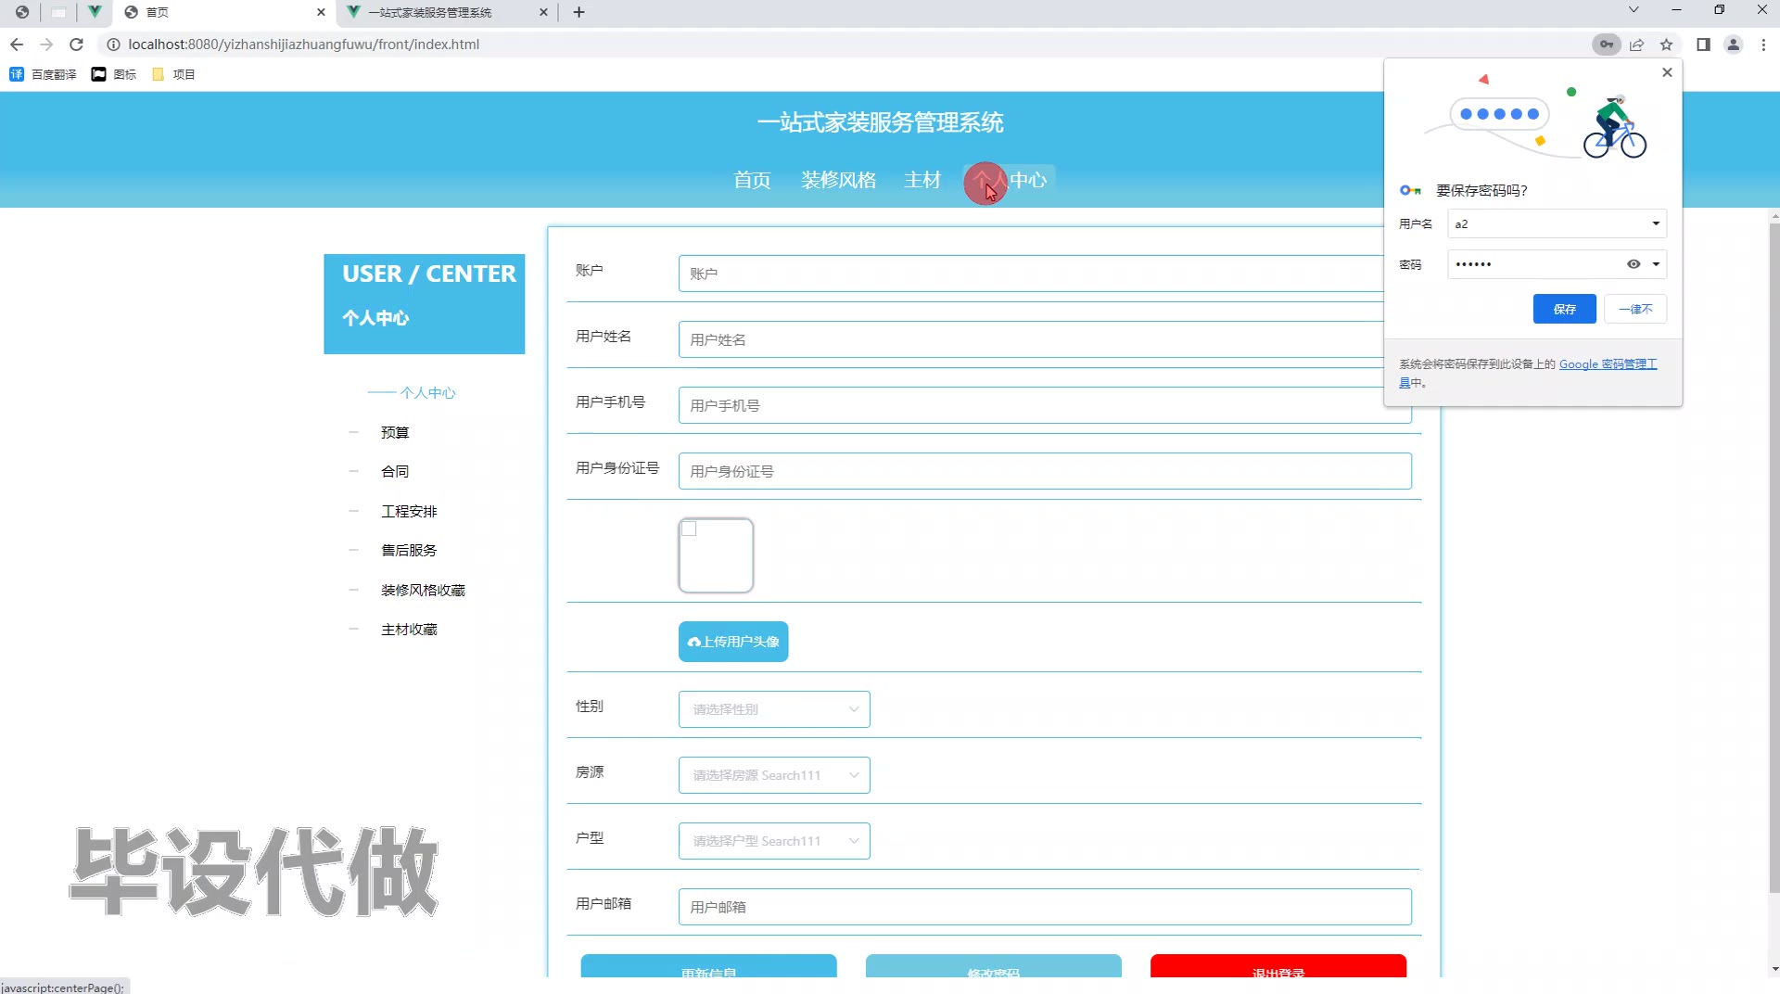1780x994 pixels.
Task: Click the 用户邮箱 input field
Action: 1044,907
